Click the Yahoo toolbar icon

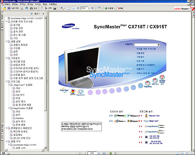(120, 8)
